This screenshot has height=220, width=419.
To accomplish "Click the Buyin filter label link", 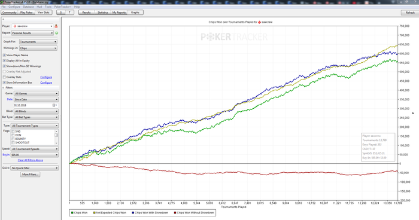I will 6,155.
